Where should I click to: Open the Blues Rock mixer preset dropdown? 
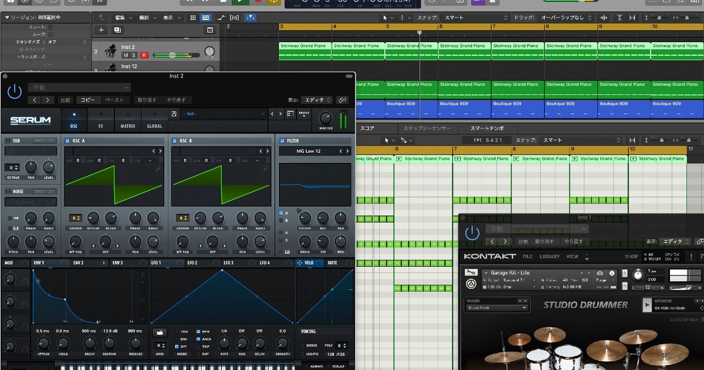click(x=496, y=308)
